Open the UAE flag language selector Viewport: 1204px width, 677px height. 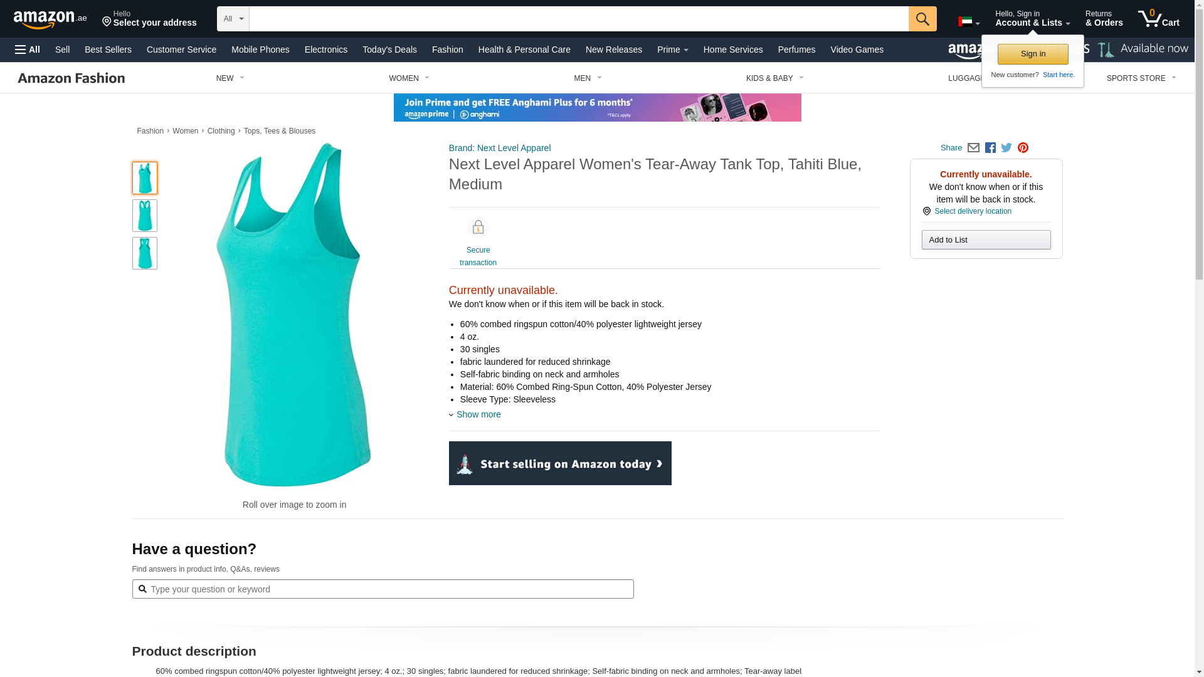pyautogui.click(x=969, y=22)
